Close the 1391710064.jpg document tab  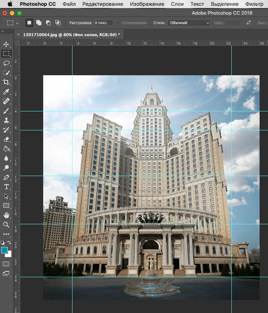18,34
